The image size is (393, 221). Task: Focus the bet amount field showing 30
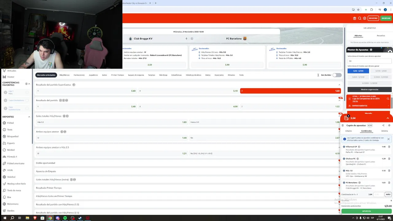[x=369, y=61]
